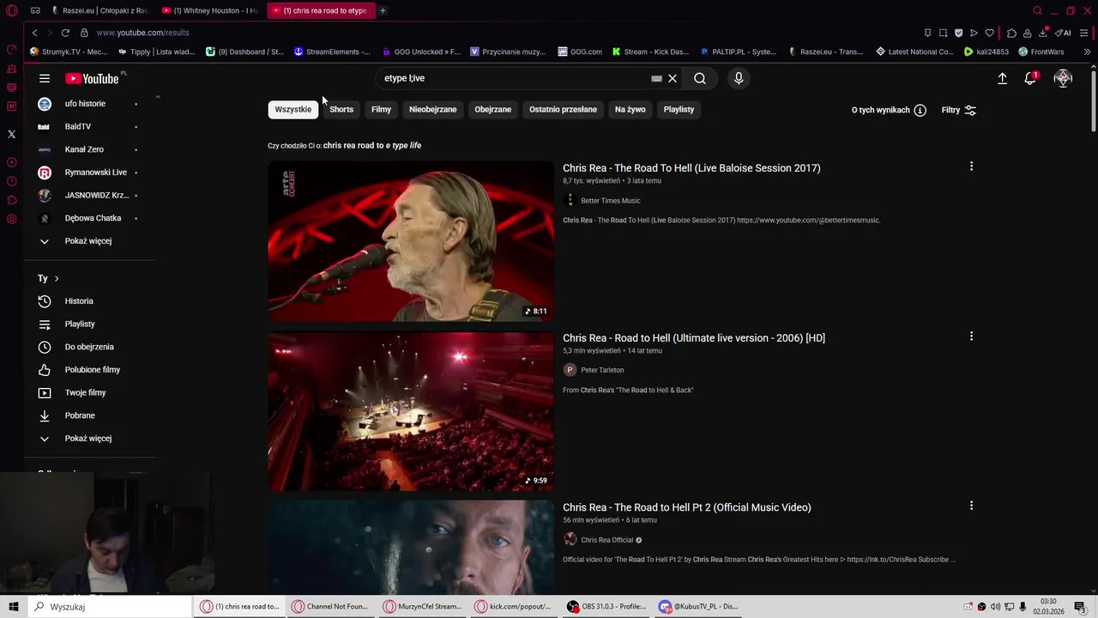Open Playlisty in the sidebar
The width and height of the screenshot is (1098, 618).
80,324
